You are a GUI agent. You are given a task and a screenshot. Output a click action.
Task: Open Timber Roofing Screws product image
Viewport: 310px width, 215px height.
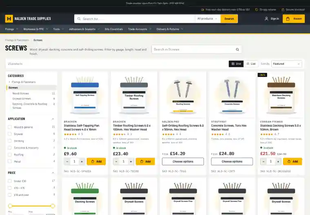[134, 95]
